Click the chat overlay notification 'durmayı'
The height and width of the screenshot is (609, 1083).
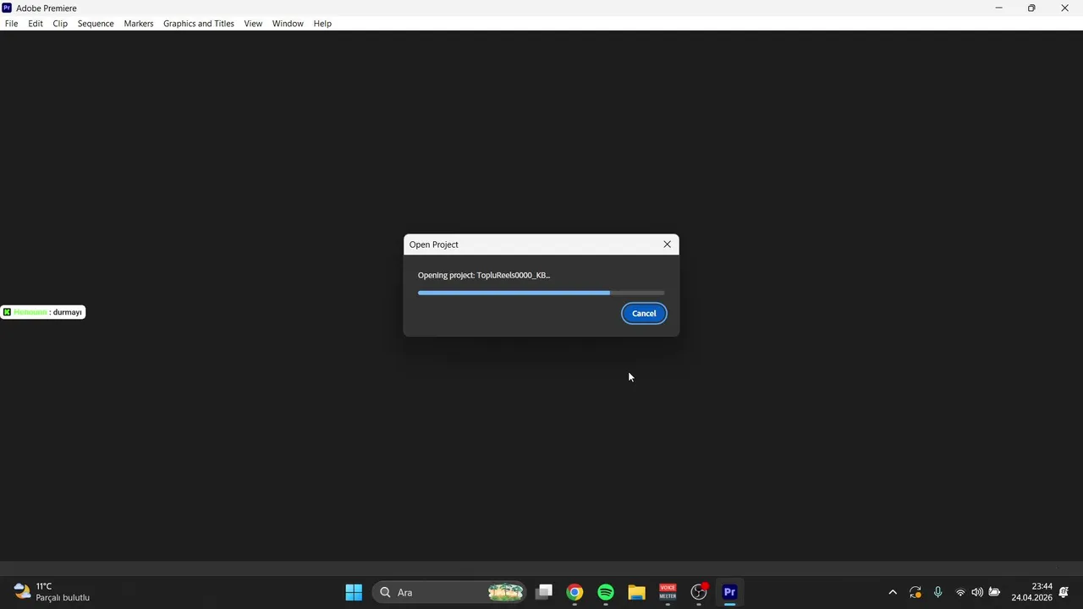(43, 312)
